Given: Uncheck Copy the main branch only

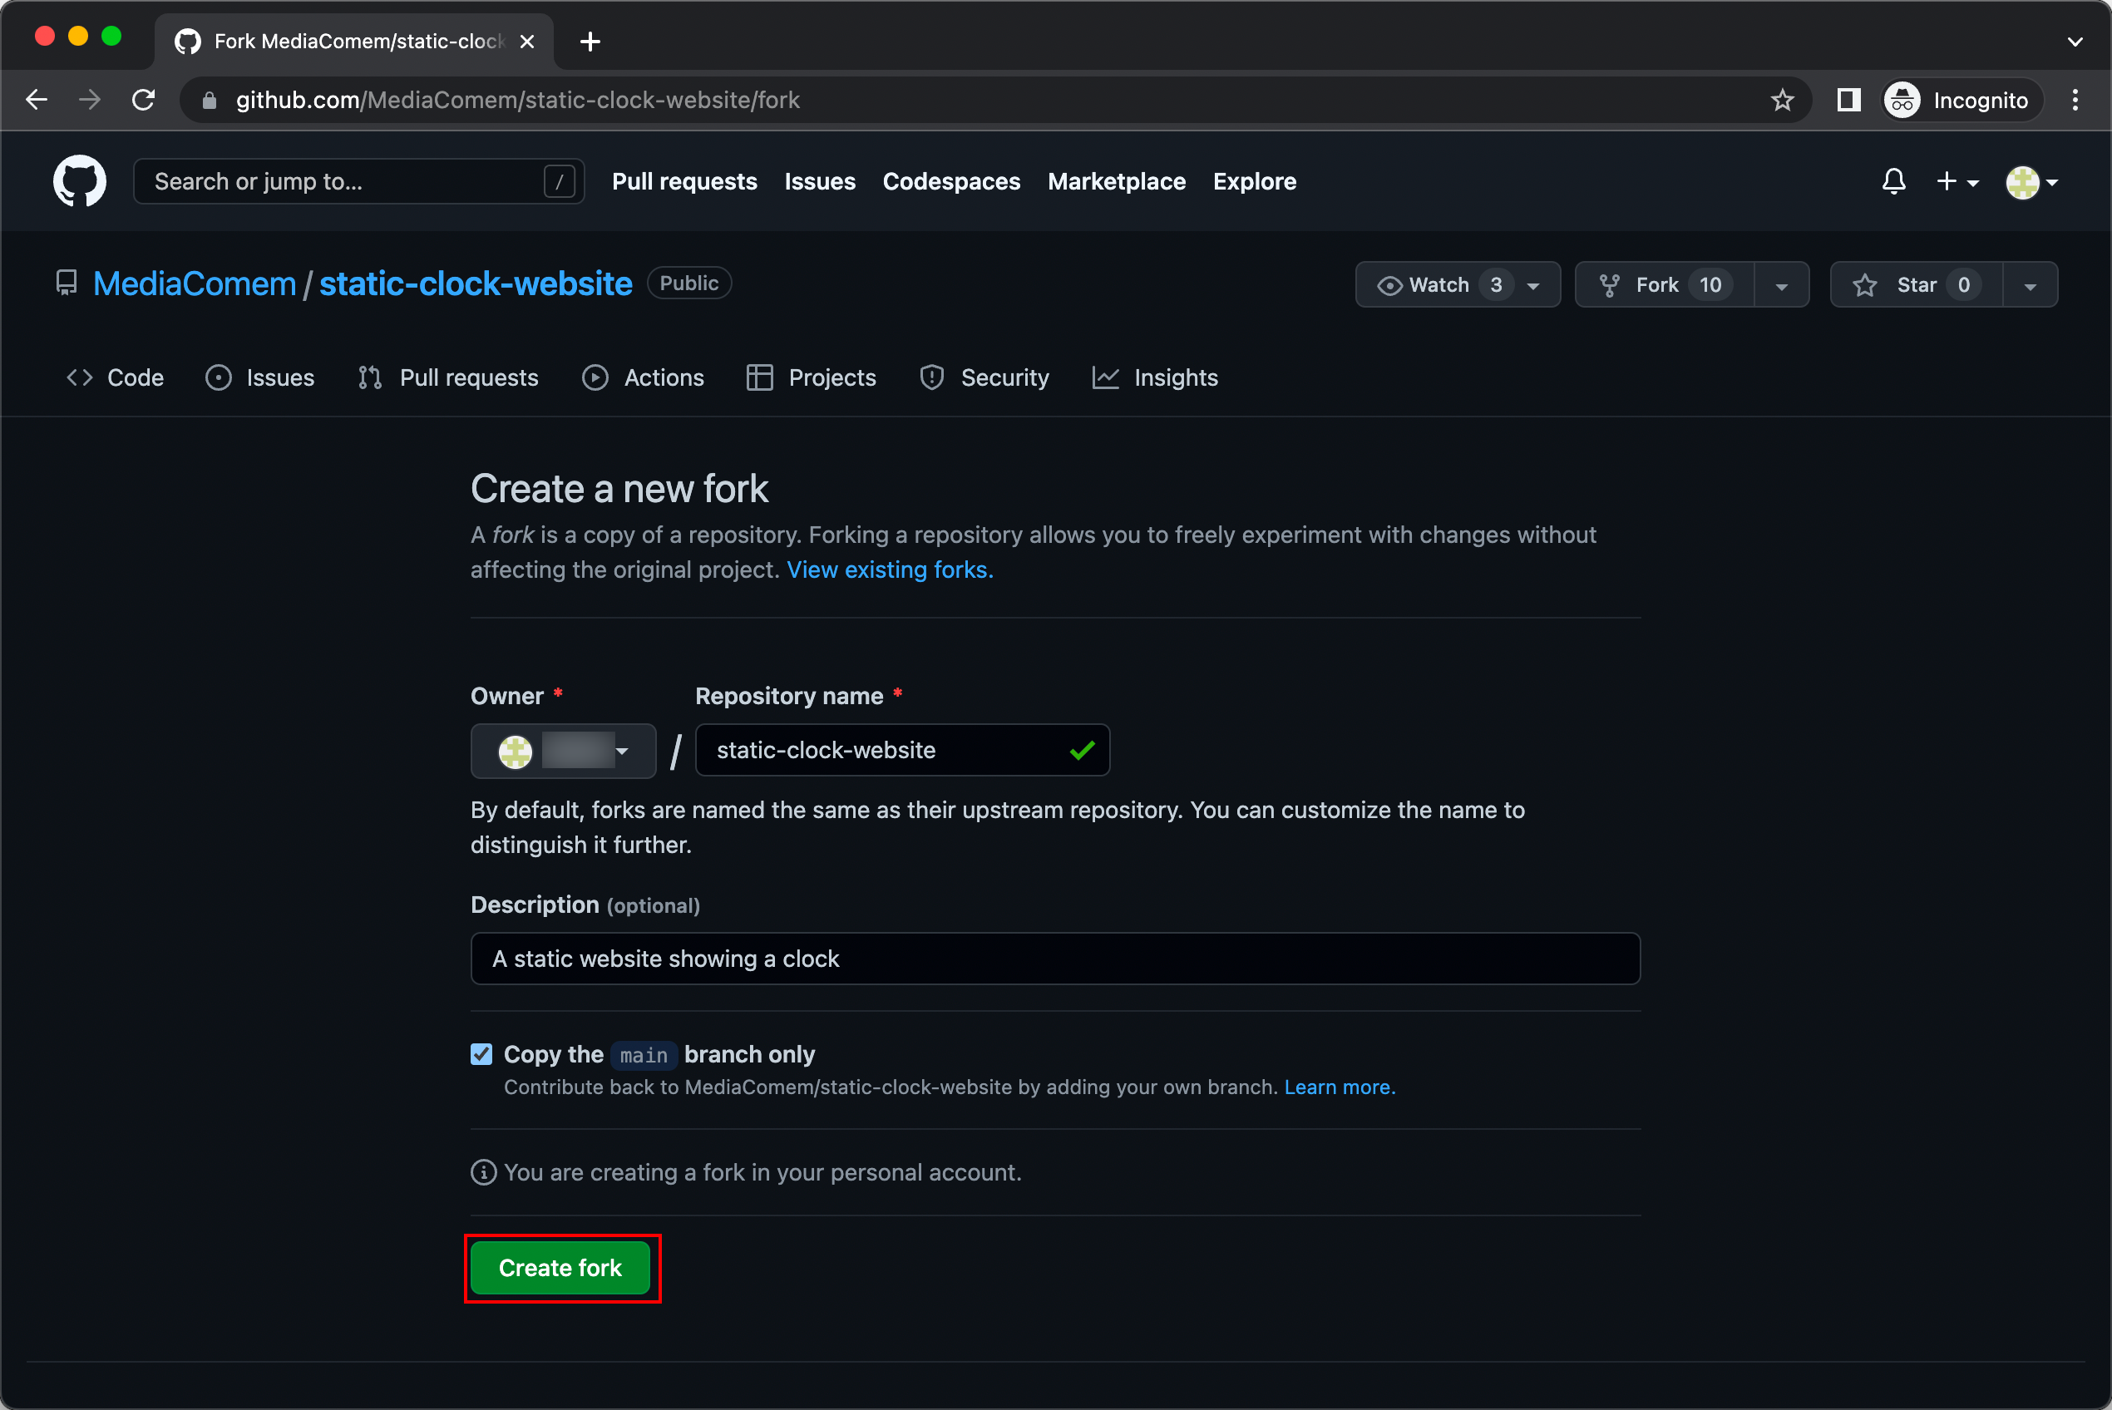Looking at the screenshot, I should click(x=482, y=1054).
